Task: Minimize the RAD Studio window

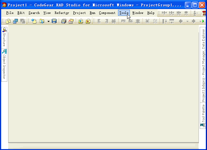Action: pos(188,5)
